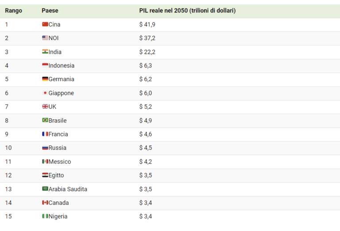Click the China flag icon
Image resolution: width=340 pixels, height=231 pixels.
click(x=45, y=24)
